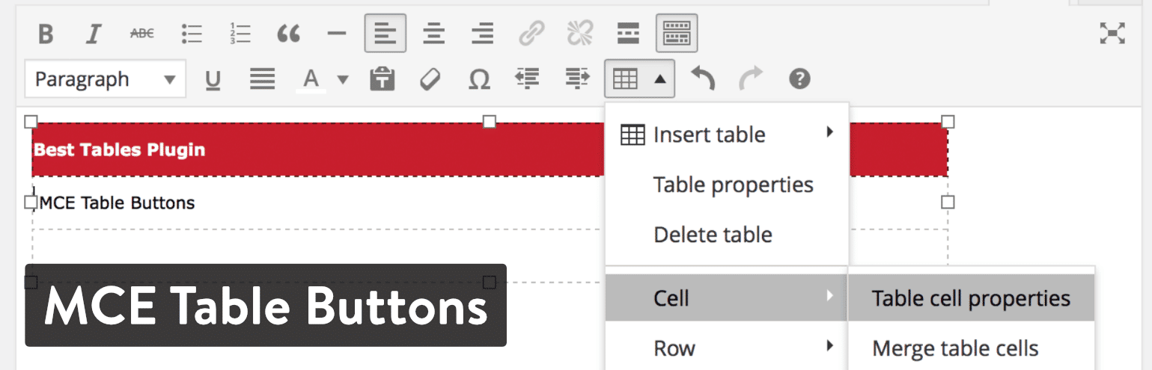Enter distraction-free fullscreen mode
This screenshot has height=370, width=1152.
tap(1112, 34)
